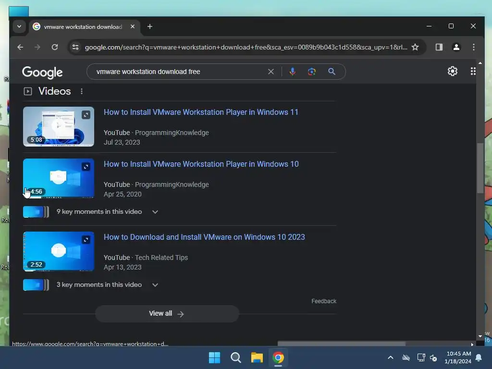
Task: Open Windows taskbar search
Action: pyautogui.click(x=235, y=357)
